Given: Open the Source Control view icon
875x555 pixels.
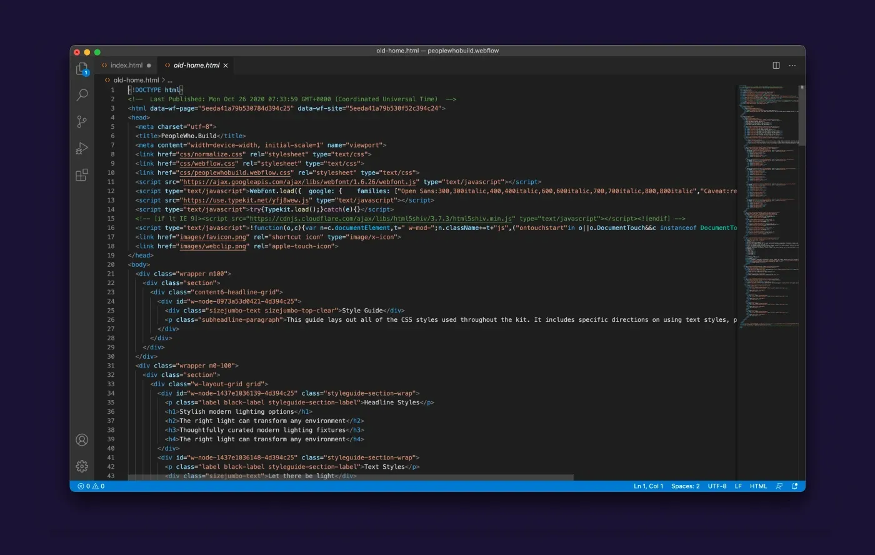Looking at the screenshot, I should tap(82, 122).
